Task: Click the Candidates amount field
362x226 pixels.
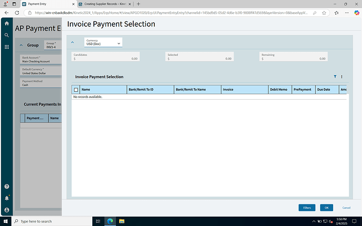Action: (105, 57)
